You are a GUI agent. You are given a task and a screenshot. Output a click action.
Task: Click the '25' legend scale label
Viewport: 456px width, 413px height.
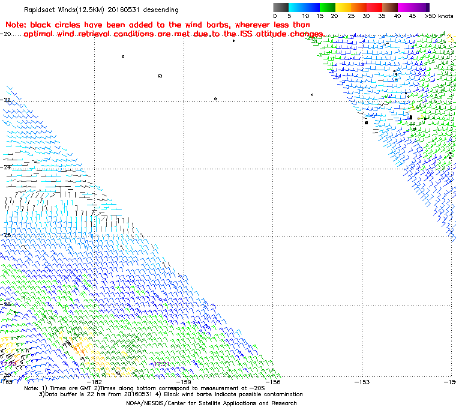(351, 16)
